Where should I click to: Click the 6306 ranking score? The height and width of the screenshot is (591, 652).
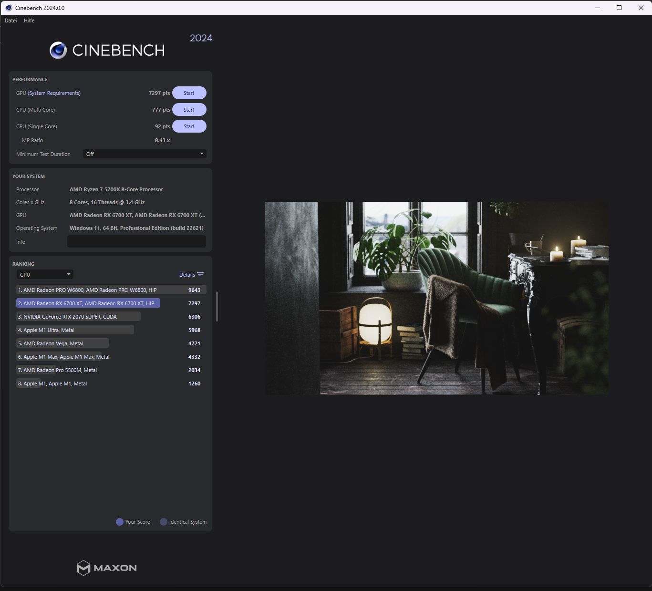(x=195, y=317)
